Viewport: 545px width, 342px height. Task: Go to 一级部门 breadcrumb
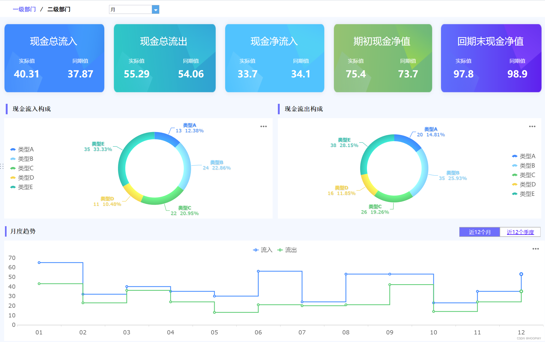click(x=24, y=9)
